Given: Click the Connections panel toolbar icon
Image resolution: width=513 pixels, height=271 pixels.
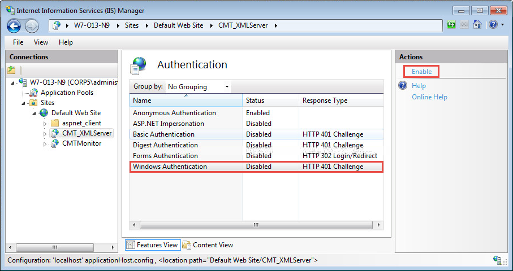Looking at the screenshot, I should point(11,70).
